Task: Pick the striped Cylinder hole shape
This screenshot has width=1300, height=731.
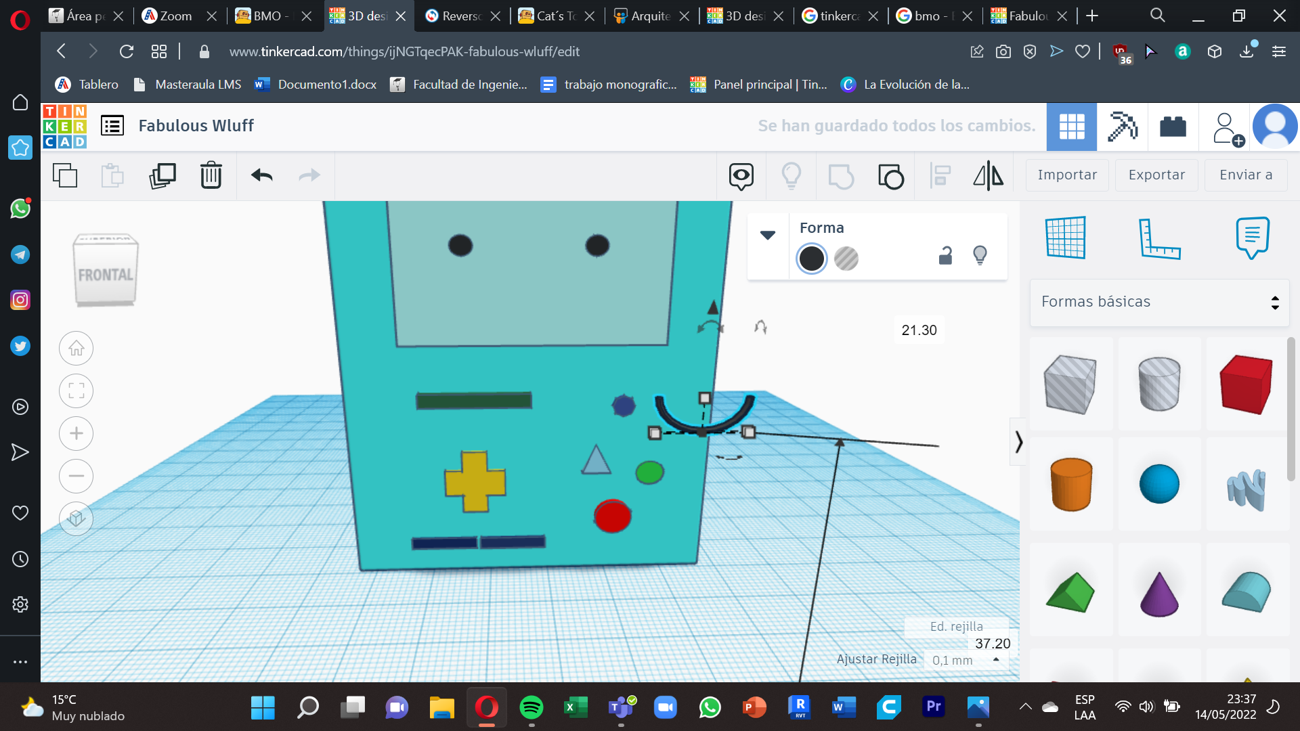Action: (x=1159, y=384)
